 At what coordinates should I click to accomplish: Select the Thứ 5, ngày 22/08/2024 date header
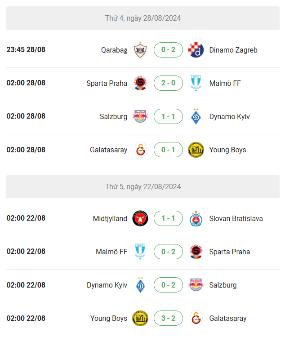[x=143, y=186]
